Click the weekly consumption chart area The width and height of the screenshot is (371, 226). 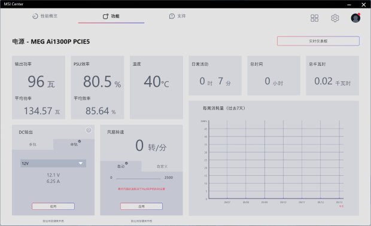point(276,160)
